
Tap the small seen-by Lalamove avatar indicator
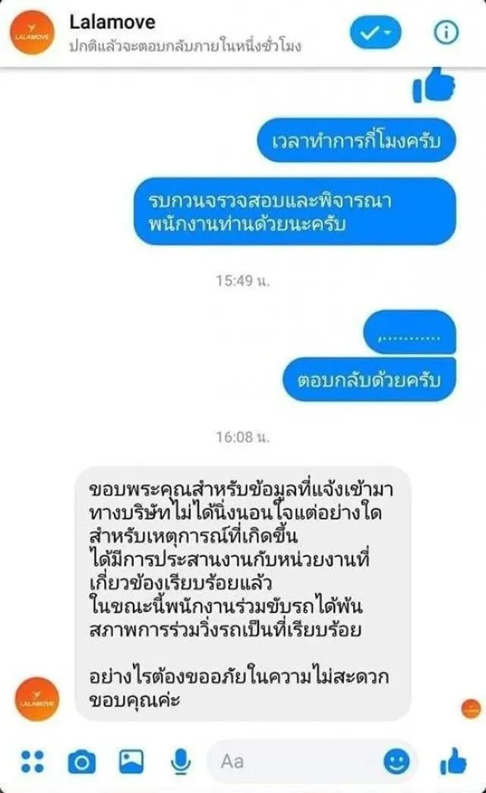471,709
